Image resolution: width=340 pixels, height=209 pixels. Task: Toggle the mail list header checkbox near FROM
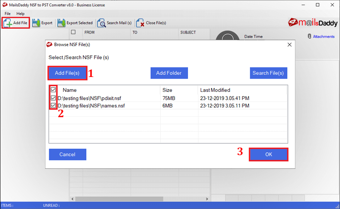[73, 32]
